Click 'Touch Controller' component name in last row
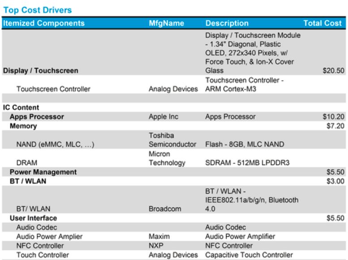 [43, 255]
